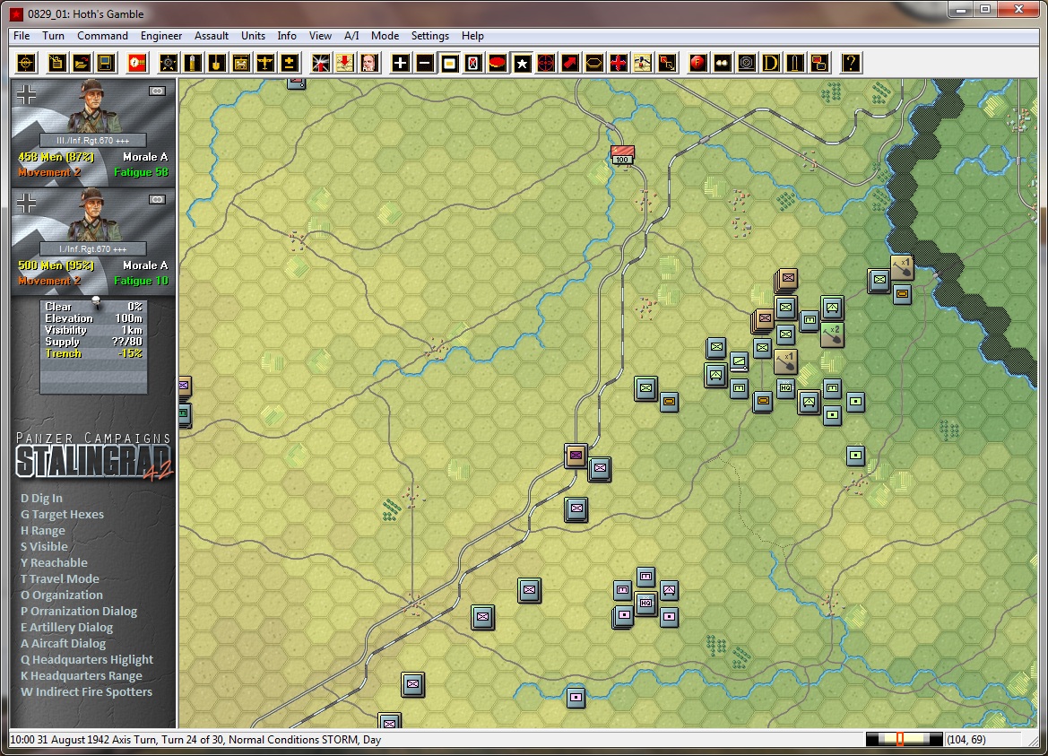
Task: Expand the Info menu
Action: (x=287, y=36)
